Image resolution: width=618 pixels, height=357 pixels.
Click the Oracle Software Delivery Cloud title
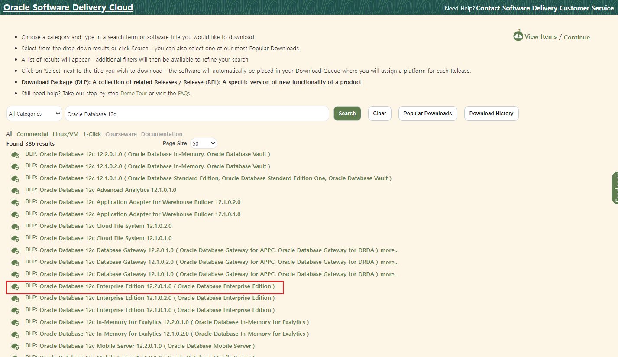coord(68,7)
